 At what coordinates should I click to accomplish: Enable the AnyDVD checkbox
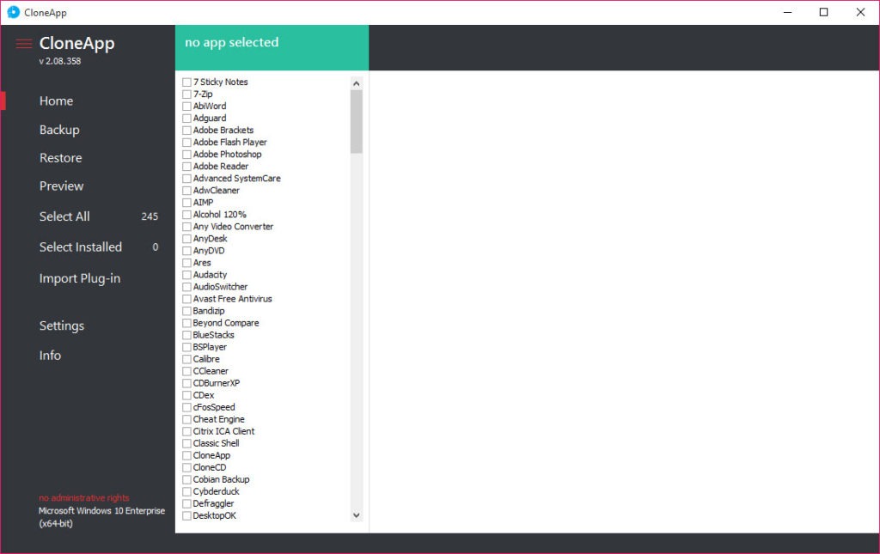coord(186,251)
